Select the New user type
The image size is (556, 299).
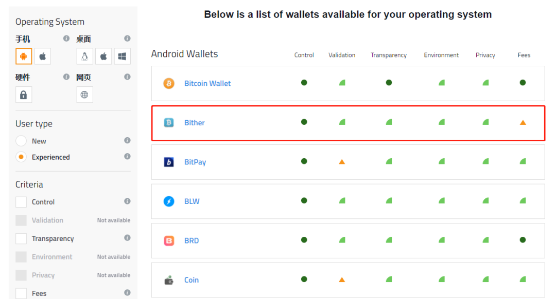(21, 141)
